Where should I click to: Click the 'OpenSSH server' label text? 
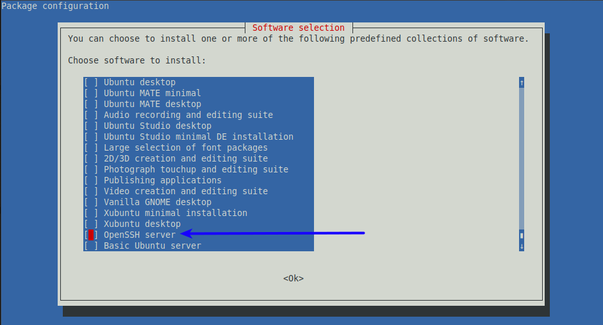pos(140,235)
